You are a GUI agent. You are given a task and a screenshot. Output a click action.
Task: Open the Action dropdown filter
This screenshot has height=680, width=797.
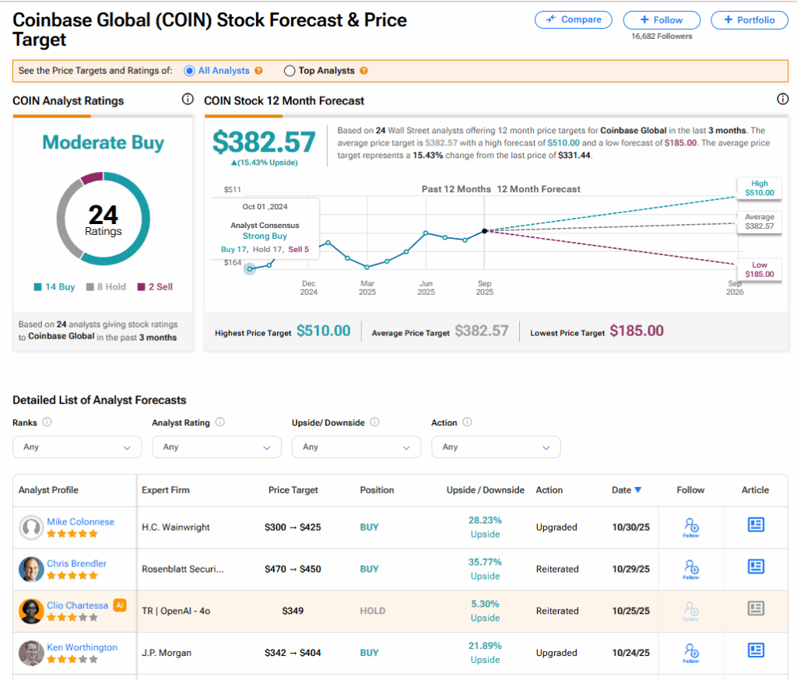[496, 447]
